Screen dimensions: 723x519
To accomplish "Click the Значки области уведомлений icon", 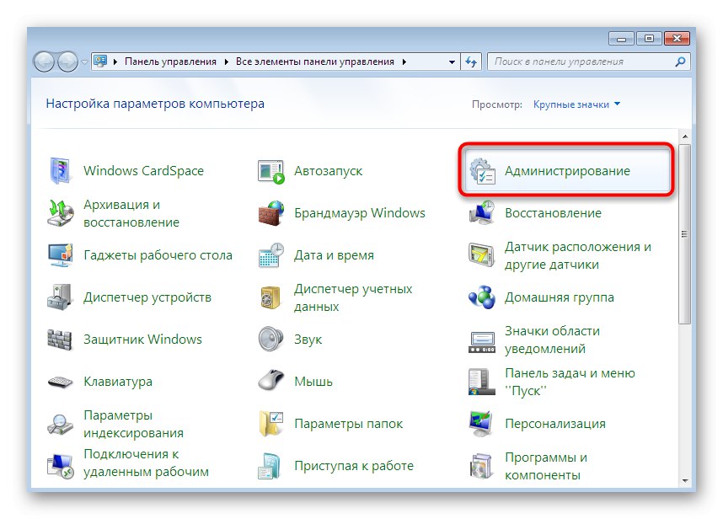I will [482, 342].
